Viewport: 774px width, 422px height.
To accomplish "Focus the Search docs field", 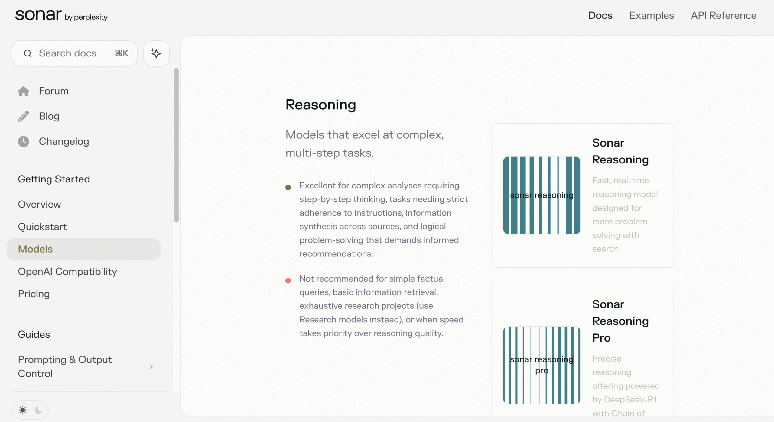I will [74, 53].
